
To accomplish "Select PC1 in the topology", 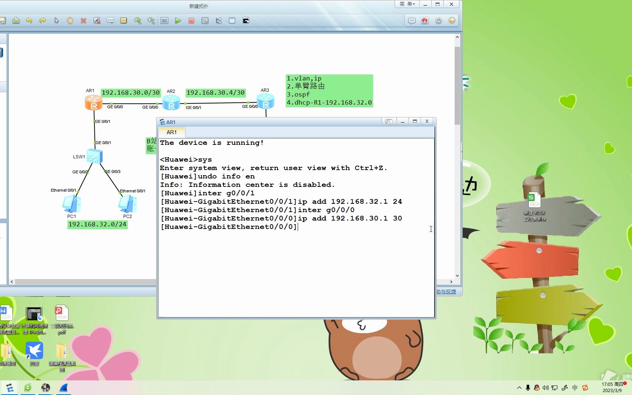I will tap(72, 204).
